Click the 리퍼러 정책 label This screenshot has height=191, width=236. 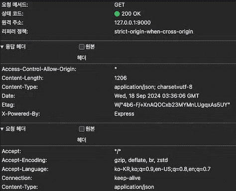pyautogui.click(x=15, y=32)
